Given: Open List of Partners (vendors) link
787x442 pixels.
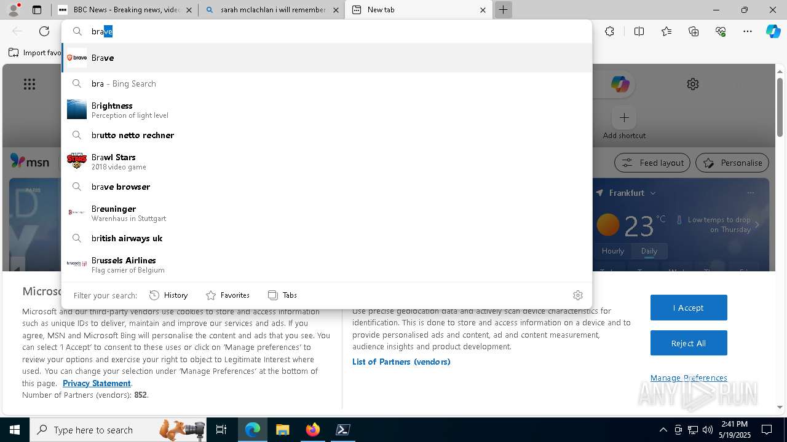Looking at the screenshot, I should point(401,362).
